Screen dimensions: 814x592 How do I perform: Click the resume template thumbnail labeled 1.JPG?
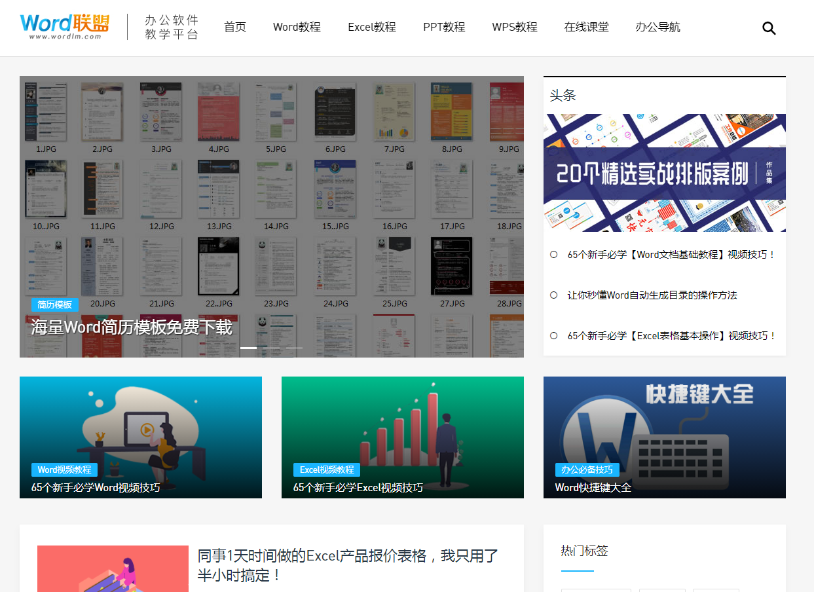tap(45, 112)
